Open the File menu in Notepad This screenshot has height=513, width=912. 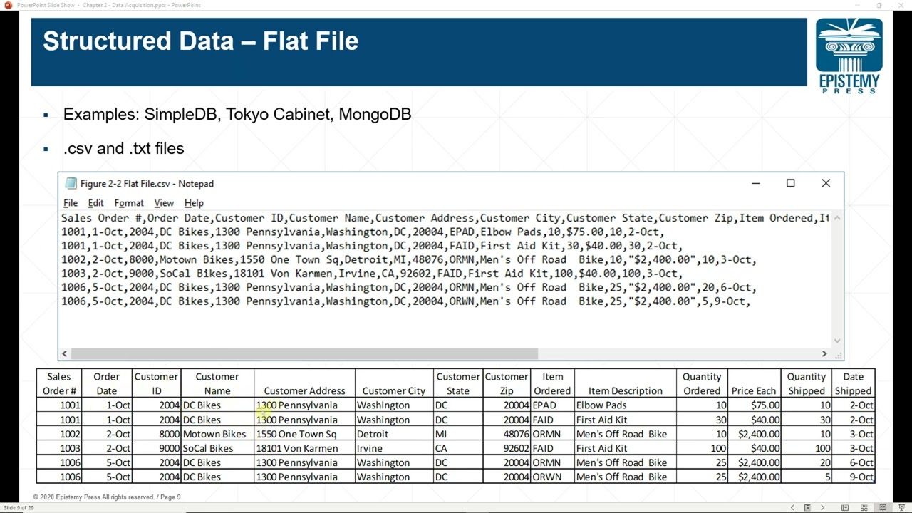71,203
